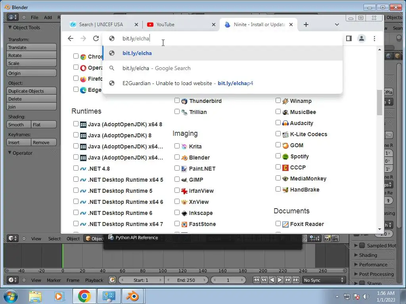The image size is (406, 304).
Task: Jump to the last frame
Action: pos(296,280)
